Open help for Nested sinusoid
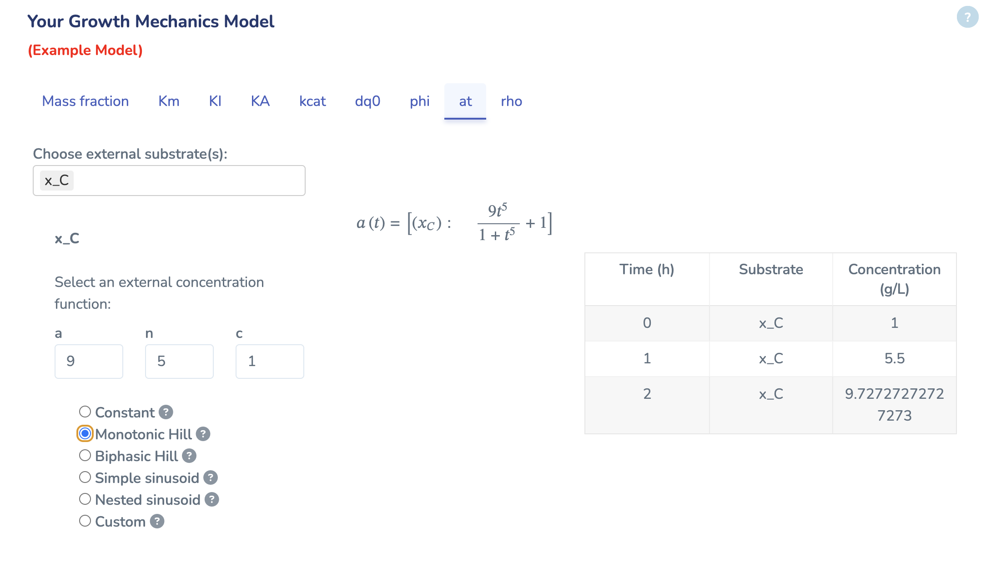 [x=211, y=499]
